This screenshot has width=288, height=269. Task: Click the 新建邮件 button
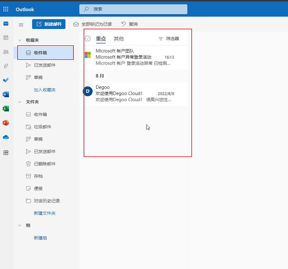(x=49, y=24)
